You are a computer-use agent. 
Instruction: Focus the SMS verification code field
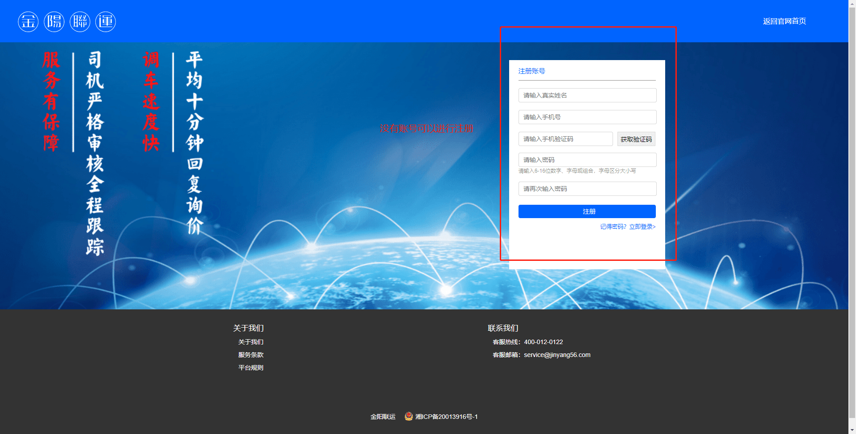tap(565, 139)
